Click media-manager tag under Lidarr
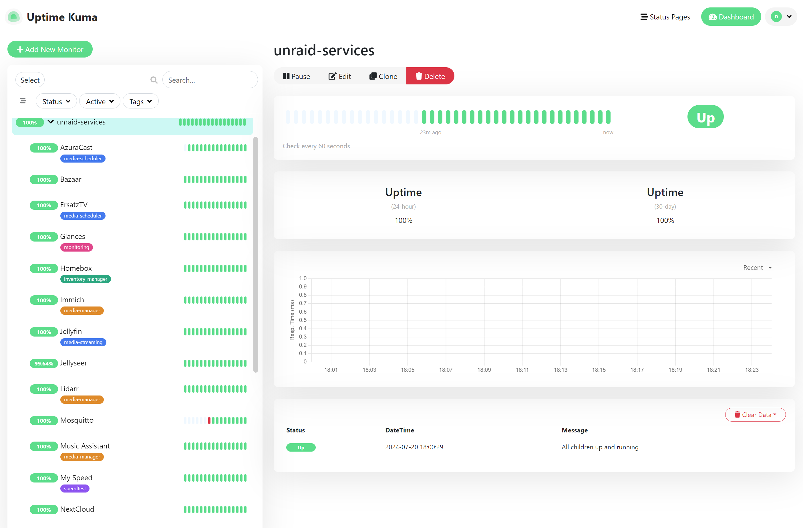Viewport: 803px width, 528px height. 82,400
